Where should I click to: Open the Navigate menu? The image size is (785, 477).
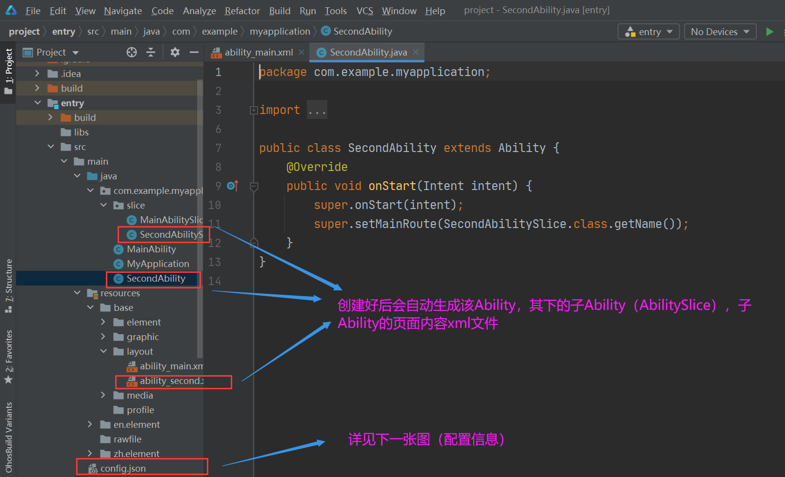click(123, 11)
